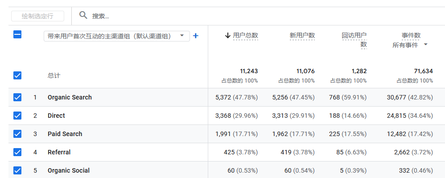Click the Organic Search channel name

coord(70,97)
